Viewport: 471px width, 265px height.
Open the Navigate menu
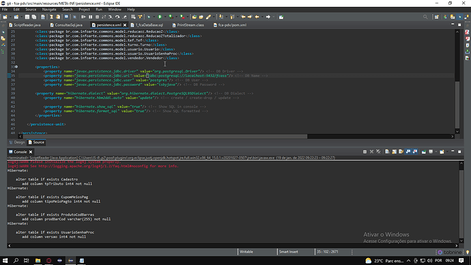[x=49, y=10]
